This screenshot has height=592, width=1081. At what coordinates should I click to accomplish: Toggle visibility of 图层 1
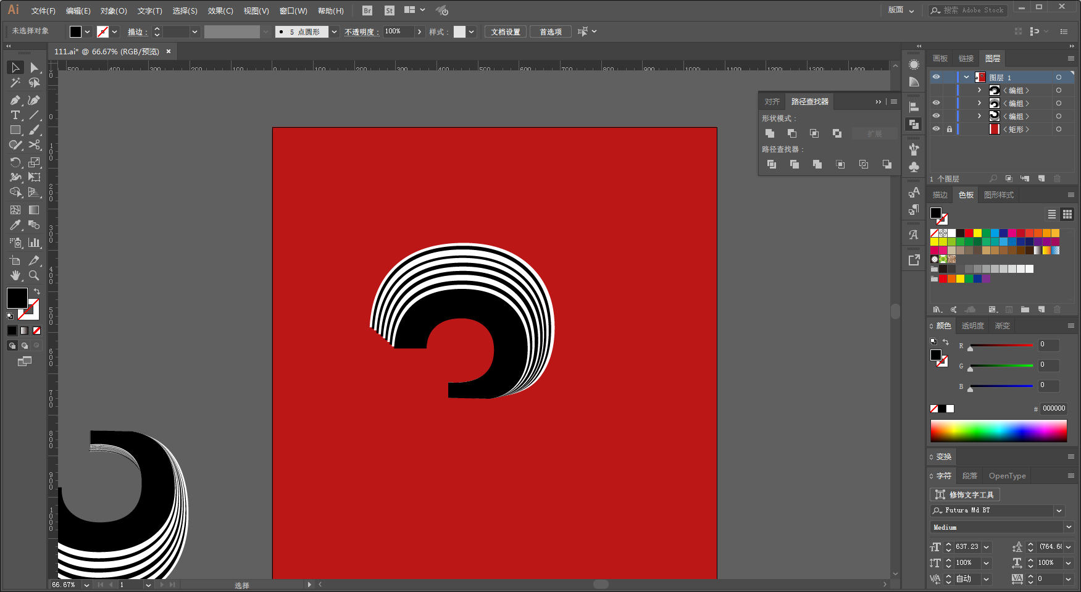point(936,77)
